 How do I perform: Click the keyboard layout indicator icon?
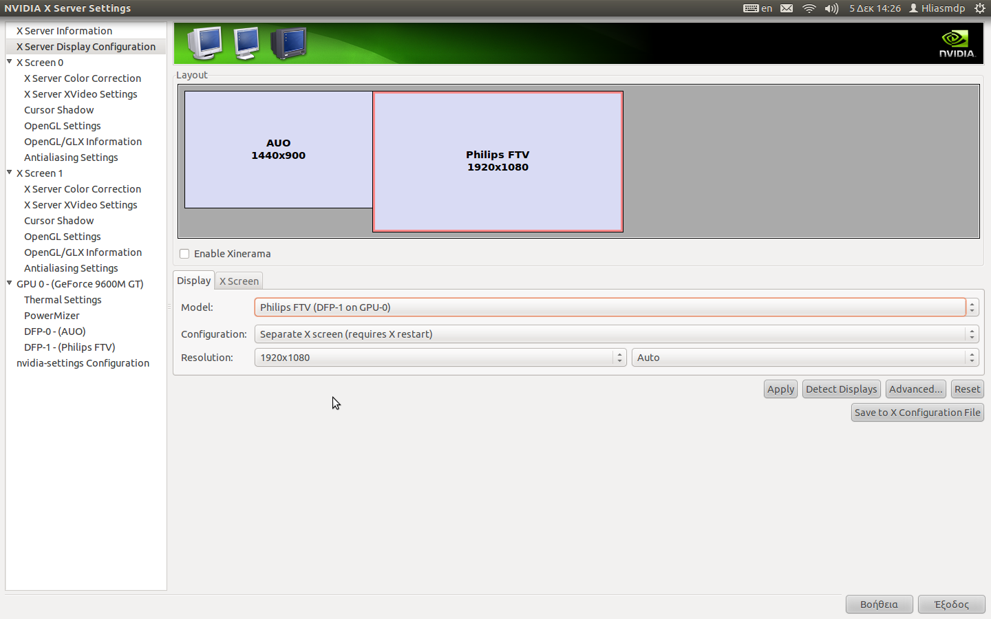click(751, 8)
